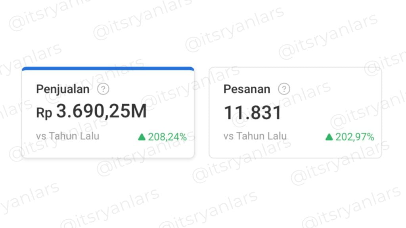
Task: Click the M suffix of the sales figure
Action: click(138, 112)
